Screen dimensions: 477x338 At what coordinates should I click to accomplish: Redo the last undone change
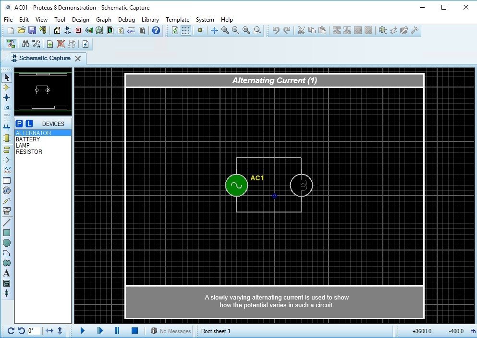[287, 30]
